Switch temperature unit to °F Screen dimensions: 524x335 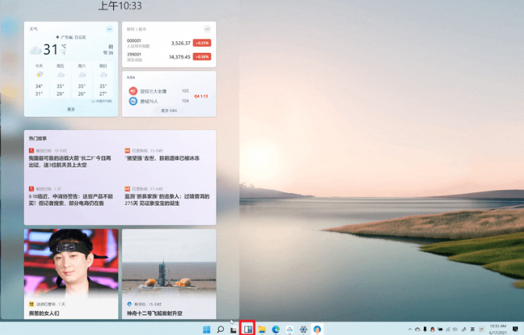[64, 53]
